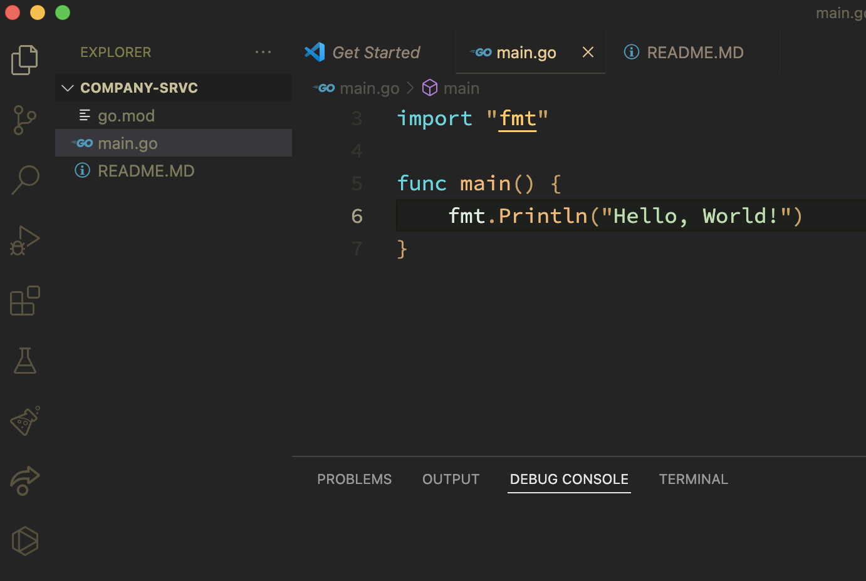866x581 pixels.
Task: Select the Testing flask icon
Action: click(24, 361)
